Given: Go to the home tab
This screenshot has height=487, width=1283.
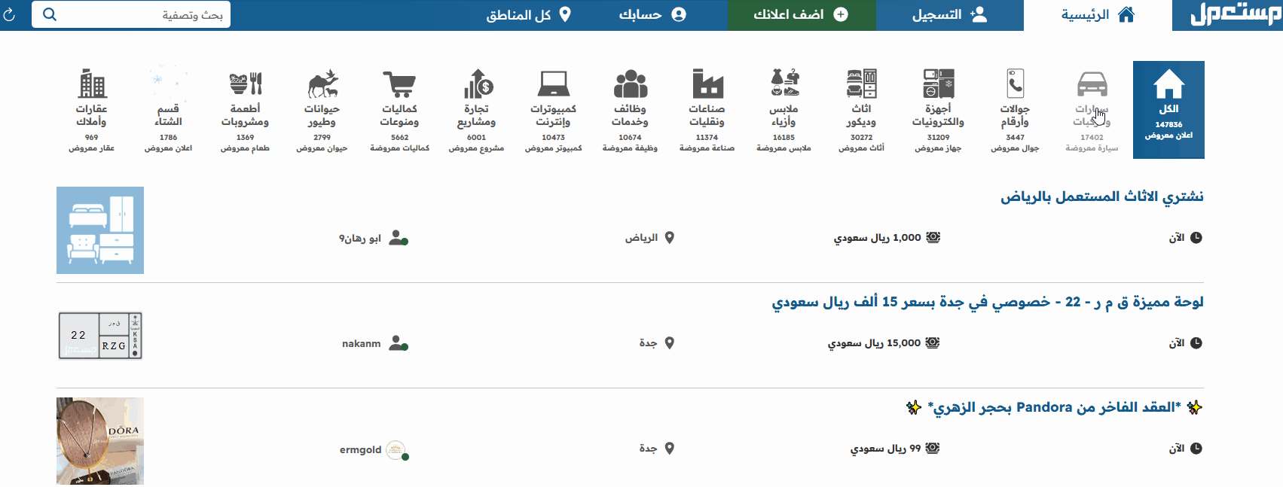Looking at the screenshot, I should click(1097, 15).
